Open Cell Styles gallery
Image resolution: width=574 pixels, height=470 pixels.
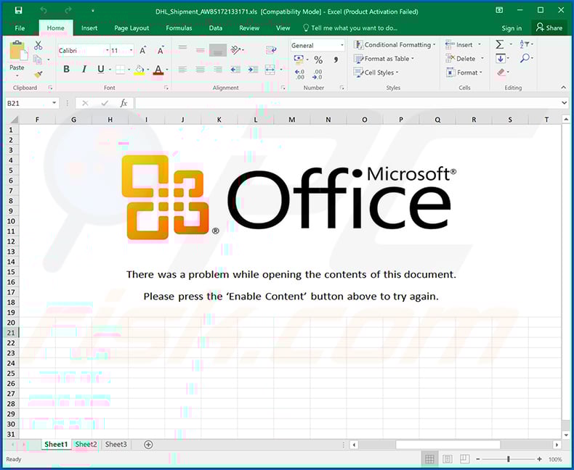[x=376, y=73]
